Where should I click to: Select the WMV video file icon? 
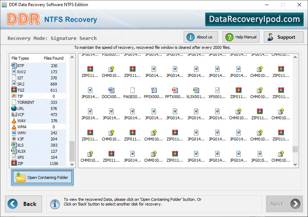[14, 133]
